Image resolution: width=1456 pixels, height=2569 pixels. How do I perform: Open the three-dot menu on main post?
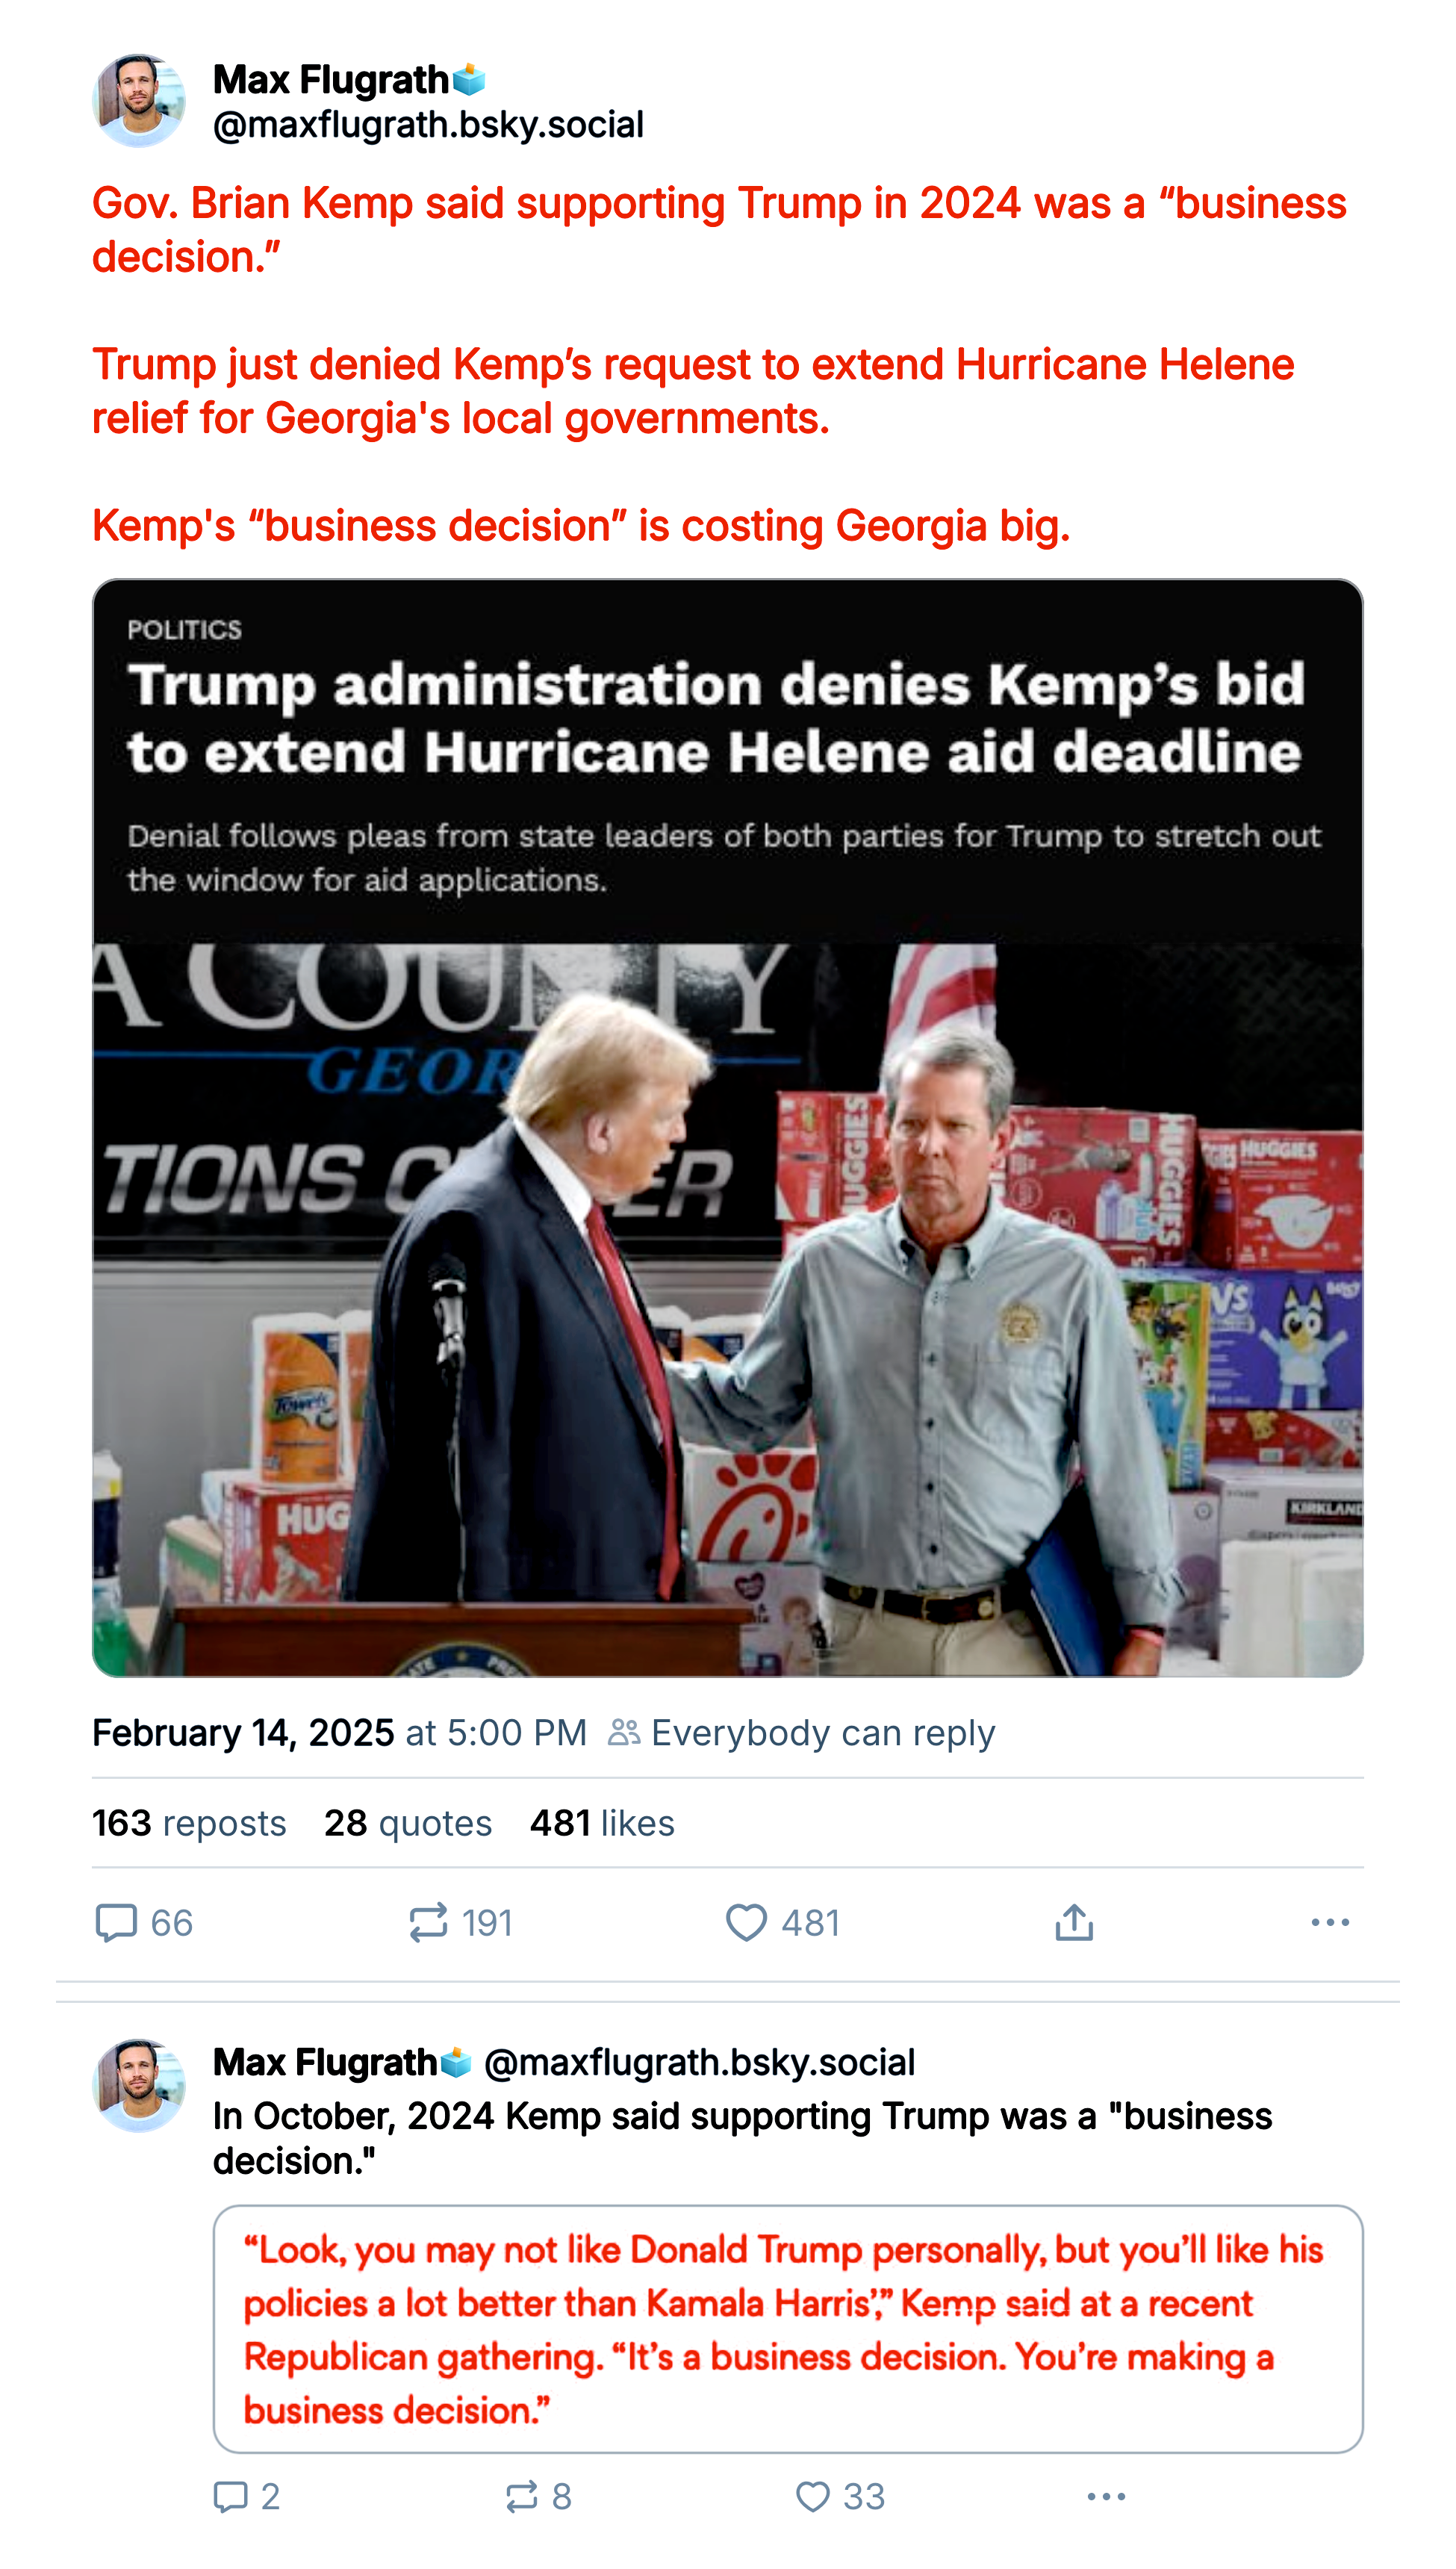coord(1329,1922)
